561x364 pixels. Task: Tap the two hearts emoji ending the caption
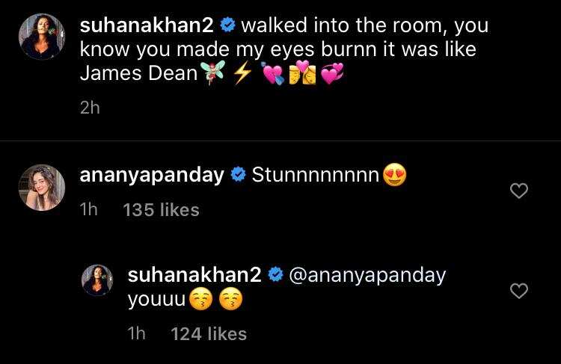(332, 73)
